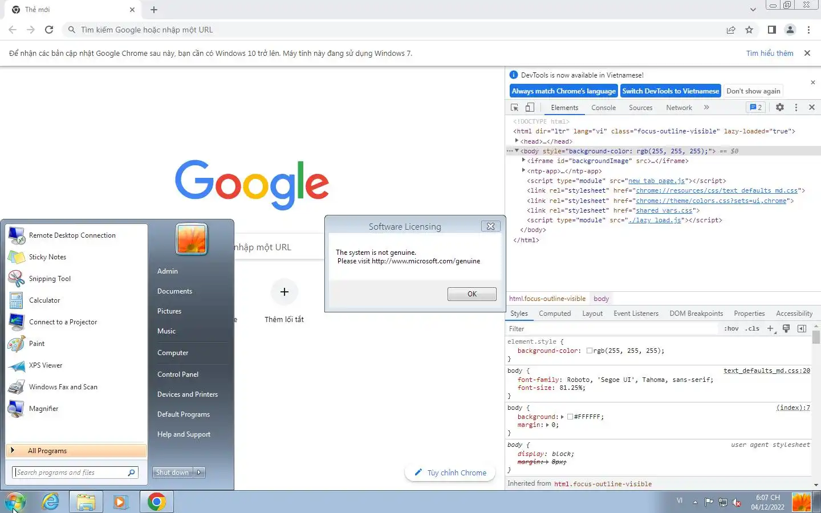
Task: Click Search programs and files box
Action: (x=75, y=473)
